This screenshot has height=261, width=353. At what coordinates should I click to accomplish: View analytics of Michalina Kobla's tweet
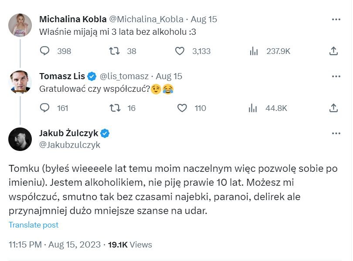(254, 51)
